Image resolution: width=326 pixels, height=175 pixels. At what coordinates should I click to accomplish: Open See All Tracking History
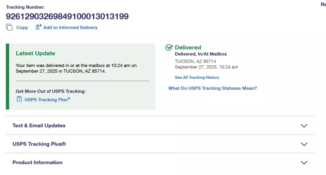coord(197,78)
